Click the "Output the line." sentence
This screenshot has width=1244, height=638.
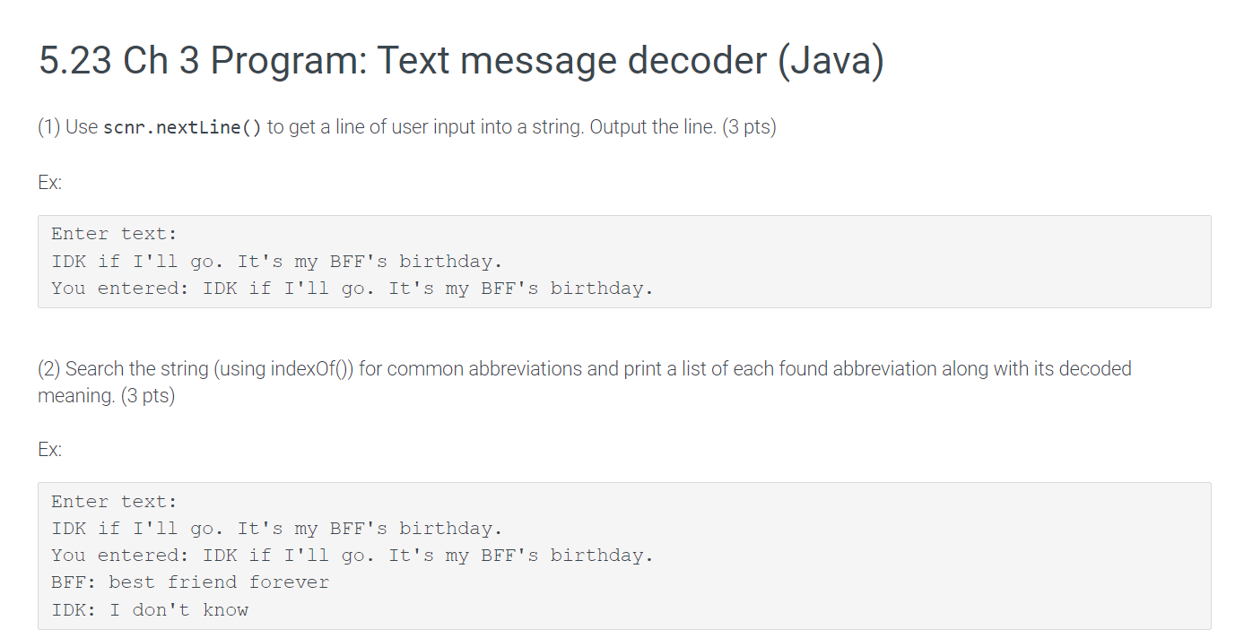coord(653,127)
